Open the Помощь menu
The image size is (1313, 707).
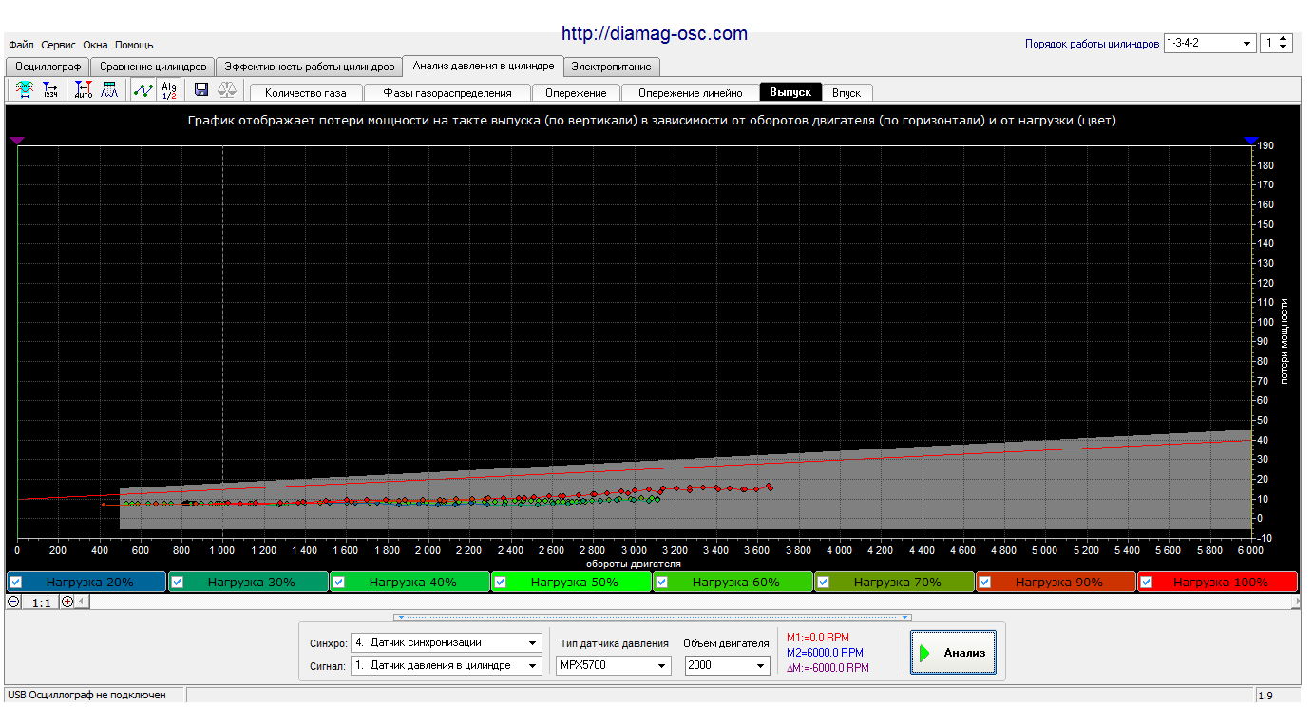pos(134,45)
